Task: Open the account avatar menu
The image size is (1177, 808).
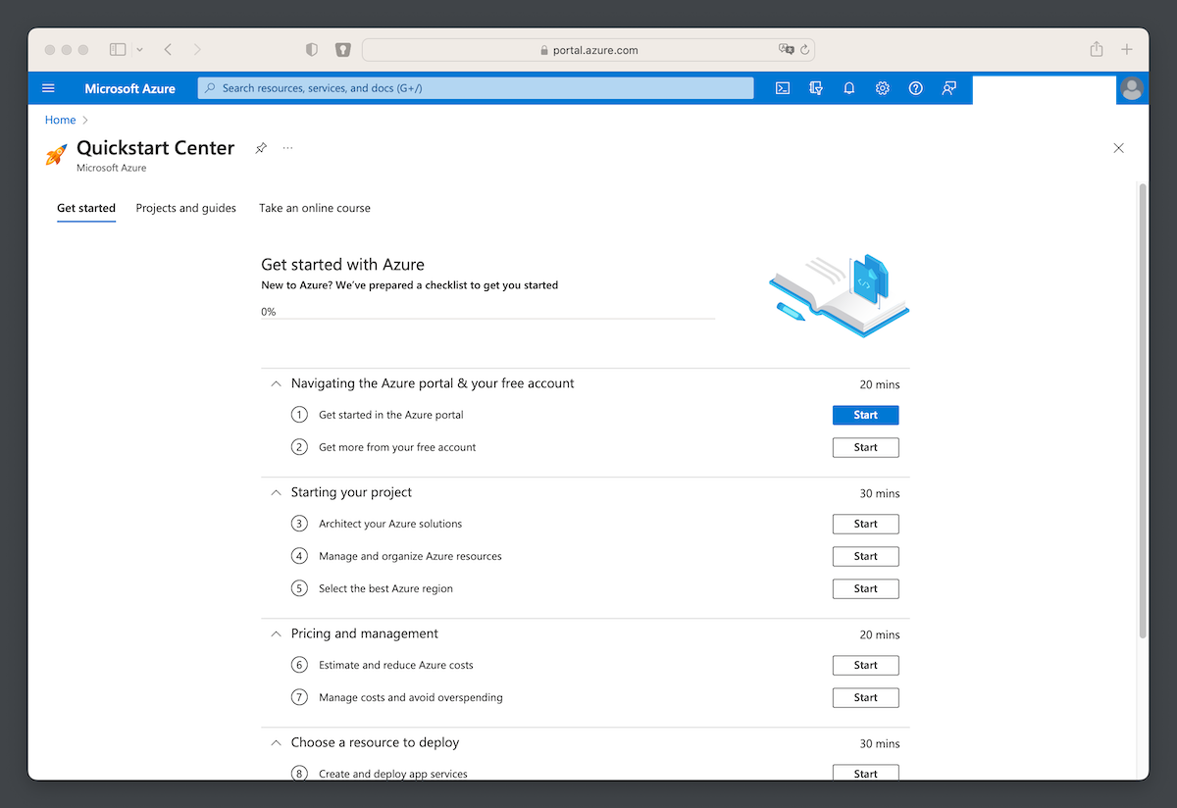Action: (1132, 88)
